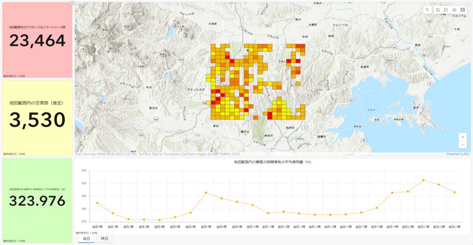Zoom out with the minus button
This screenshot has width=473, height=245.
(x=463, y=145)
